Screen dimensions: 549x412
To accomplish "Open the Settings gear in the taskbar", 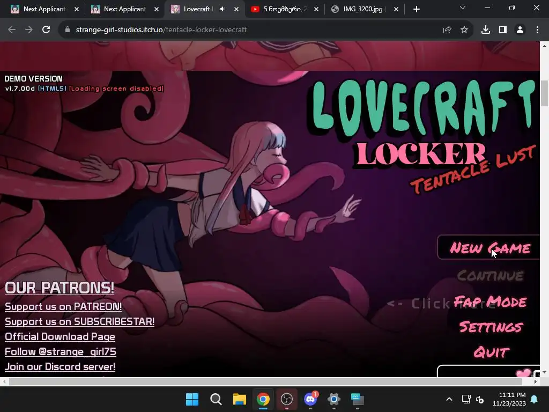I will tap(333, 399).
